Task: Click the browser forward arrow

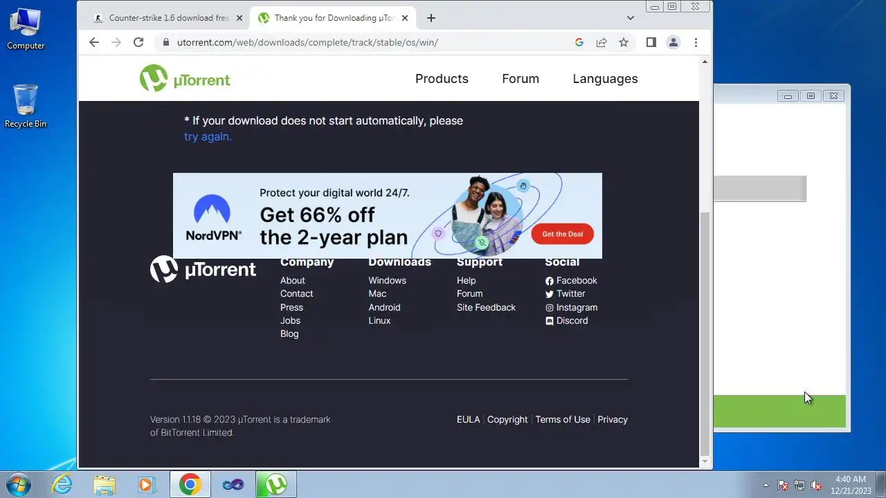Action: pyautogui.click(x=116, y=42)
